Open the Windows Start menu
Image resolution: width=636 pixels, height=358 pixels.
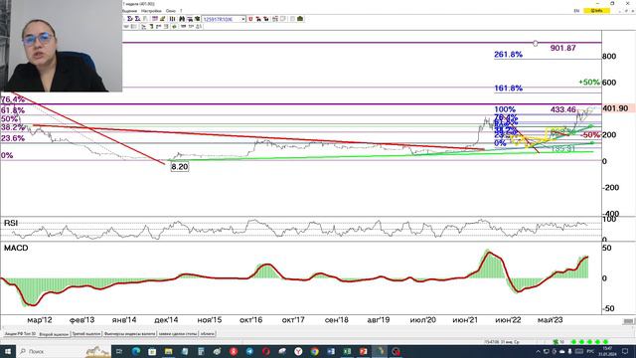pos(8,351)
